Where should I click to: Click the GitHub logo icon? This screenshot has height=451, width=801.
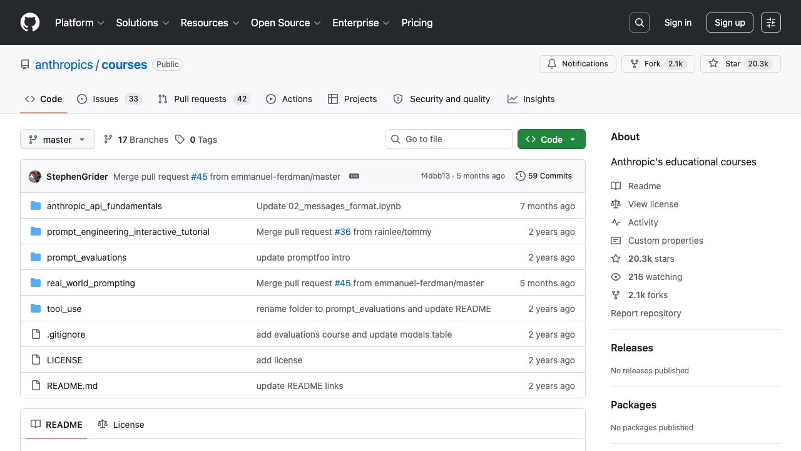point(30,23)
